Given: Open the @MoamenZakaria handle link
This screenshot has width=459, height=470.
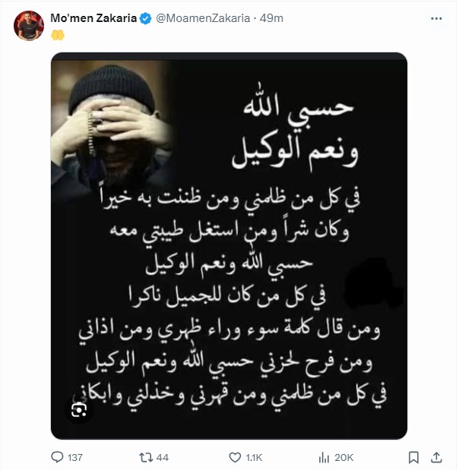Looking at the screenshot, I should coord(203,18).
